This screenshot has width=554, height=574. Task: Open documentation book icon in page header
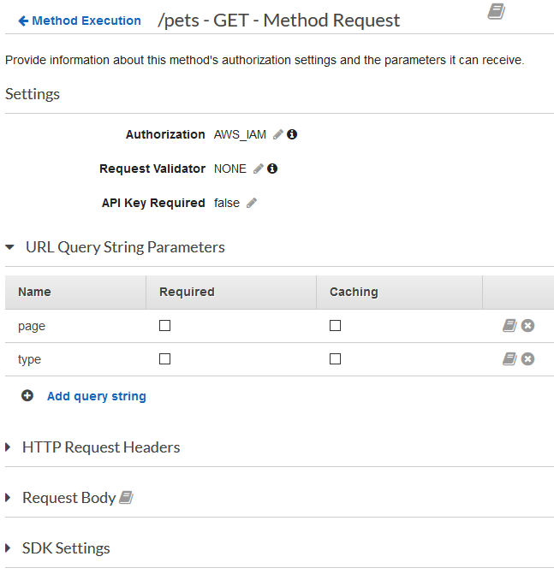pos(496,11)
